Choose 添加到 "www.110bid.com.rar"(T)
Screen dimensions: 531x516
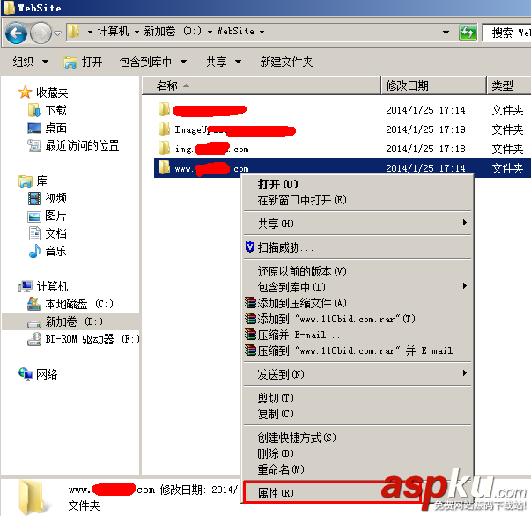pos(358,319)
